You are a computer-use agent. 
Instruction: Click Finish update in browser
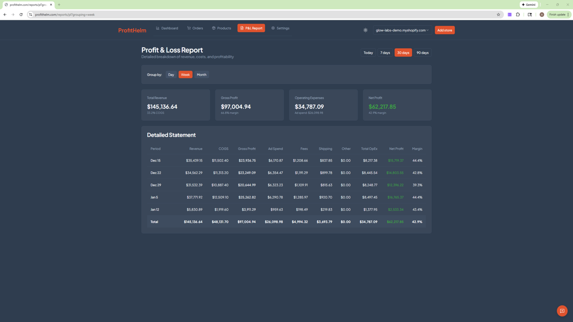559,15
